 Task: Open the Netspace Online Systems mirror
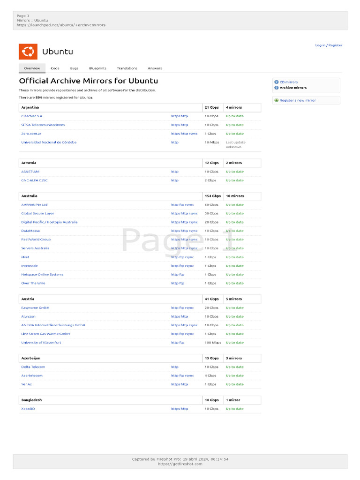(42, 275)
